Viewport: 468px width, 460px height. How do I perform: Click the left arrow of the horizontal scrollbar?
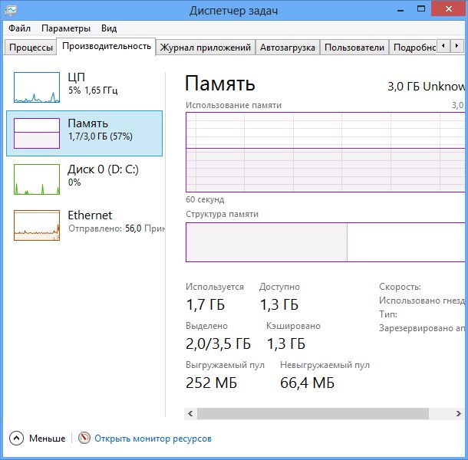pos(191,414)
